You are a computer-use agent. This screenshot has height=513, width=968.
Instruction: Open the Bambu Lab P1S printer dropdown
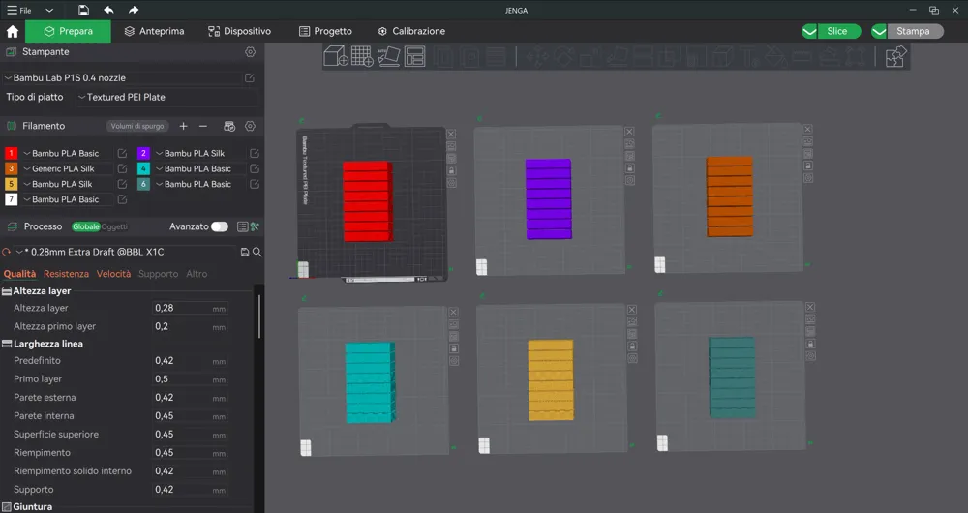click(122, 77)
